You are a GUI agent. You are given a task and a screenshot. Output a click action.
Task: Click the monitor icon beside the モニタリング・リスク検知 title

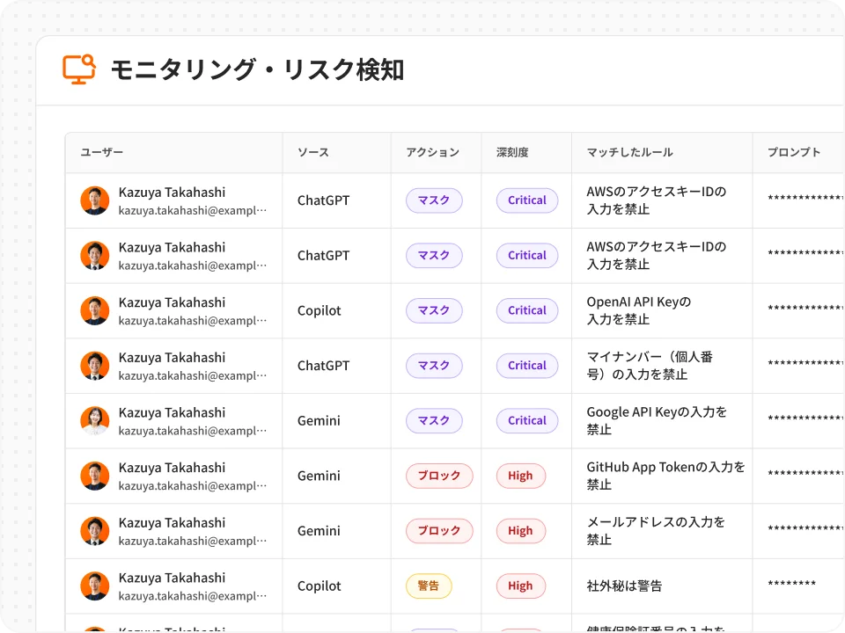click(x=78, y=69)
